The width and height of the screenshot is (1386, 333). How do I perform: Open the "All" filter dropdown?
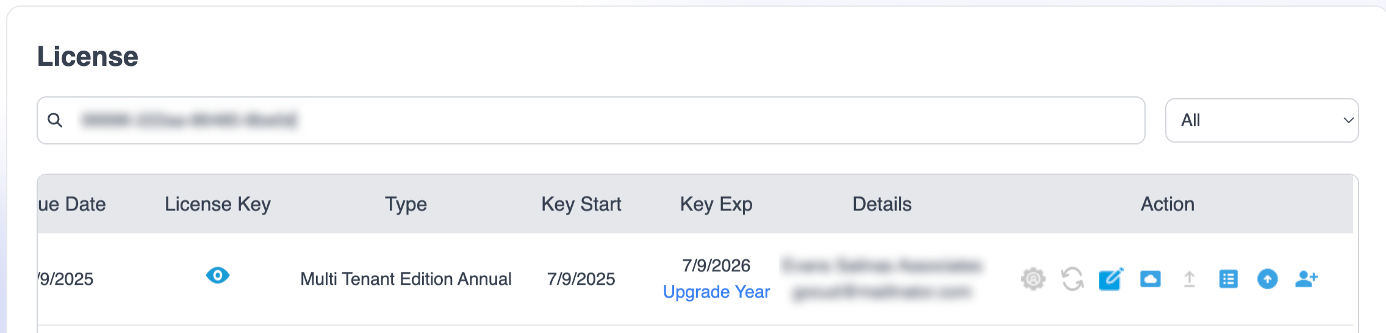(1261, 120)
